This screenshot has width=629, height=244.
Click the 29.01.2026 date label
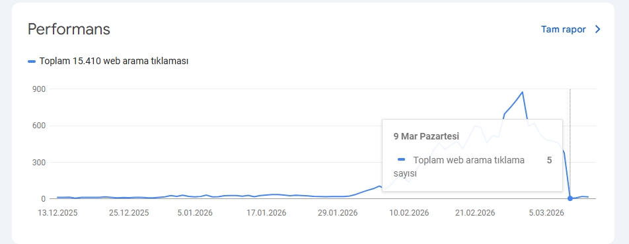pos(338,213)
